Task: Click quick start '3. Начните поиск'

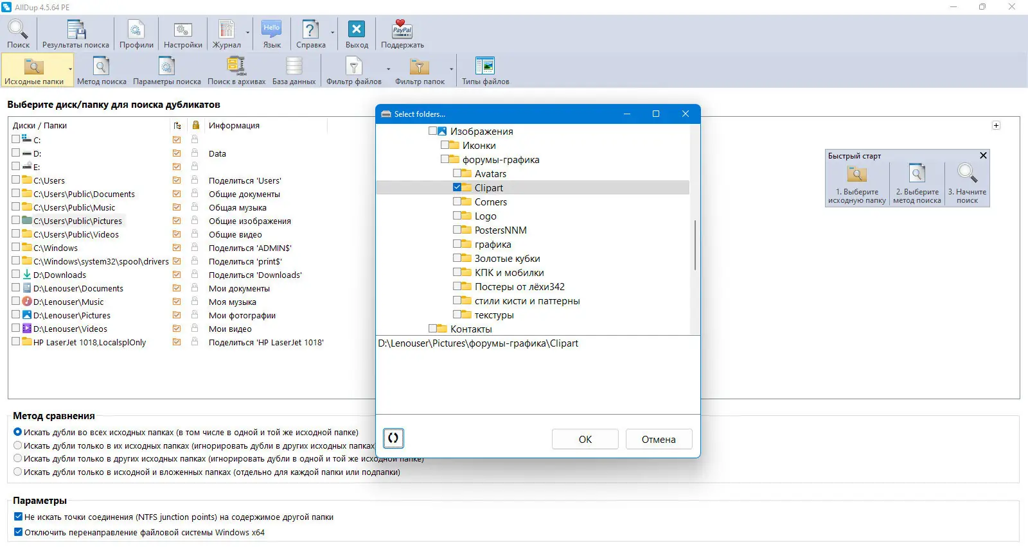Action: [967, 184]
